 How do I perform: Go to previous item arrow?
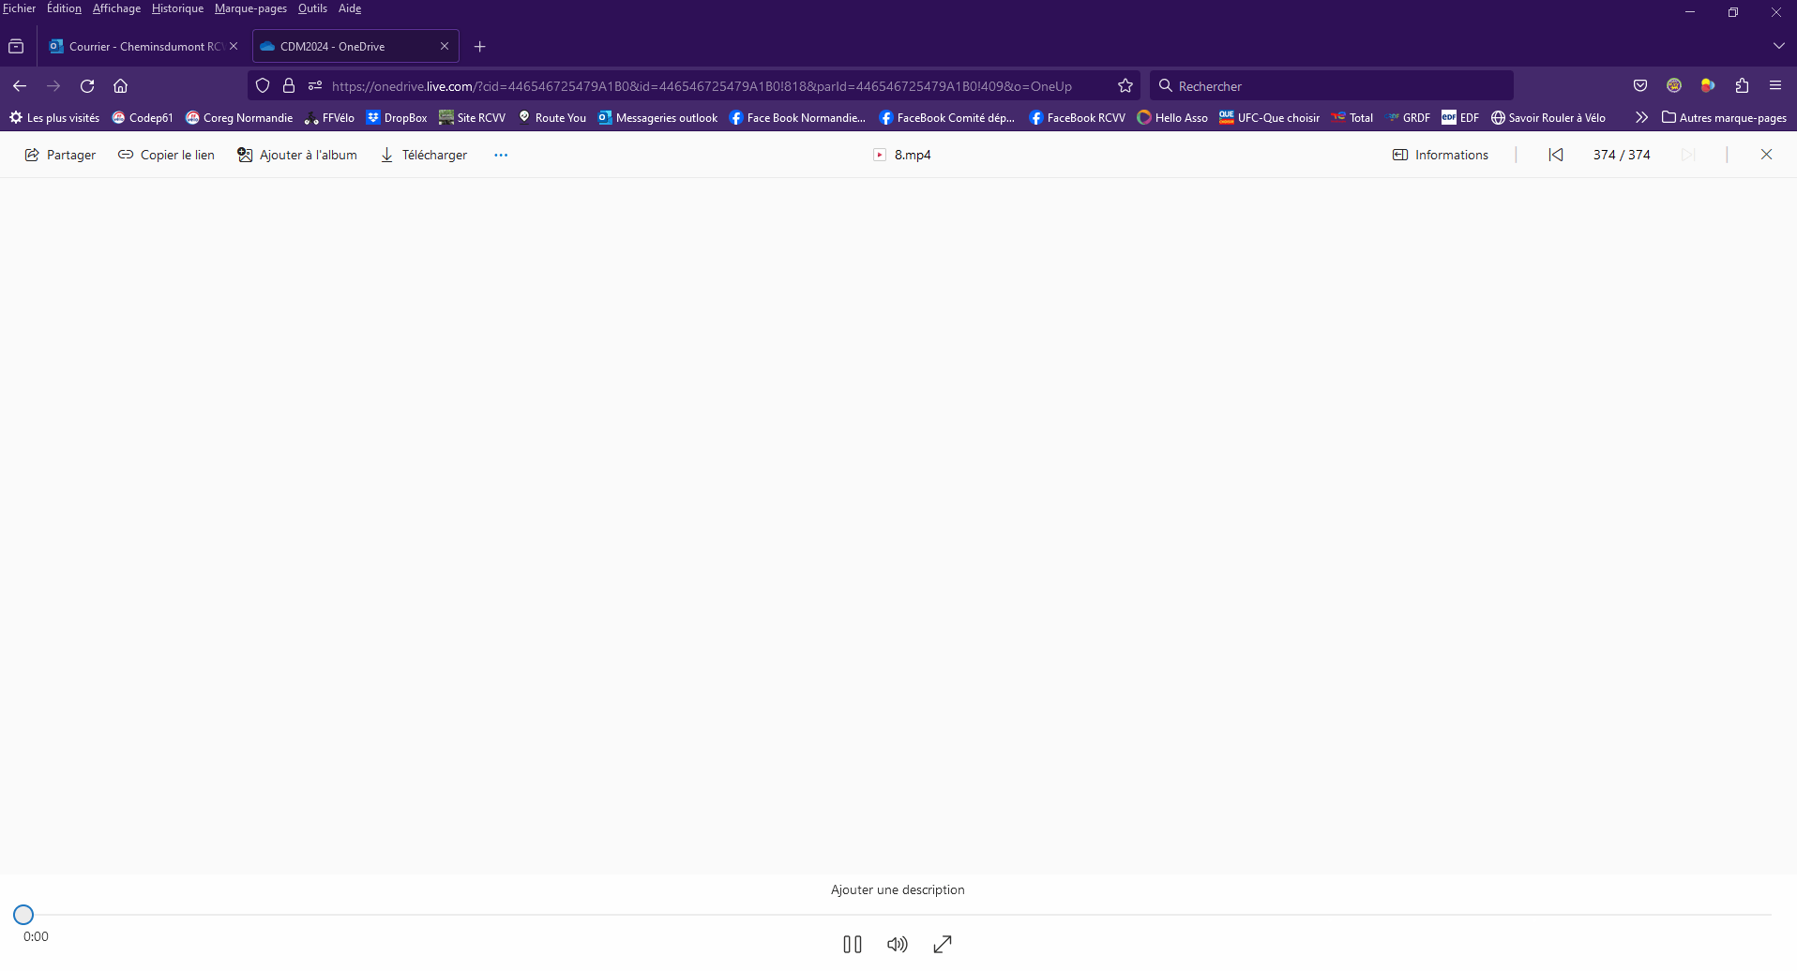[x=1556, y=155]
